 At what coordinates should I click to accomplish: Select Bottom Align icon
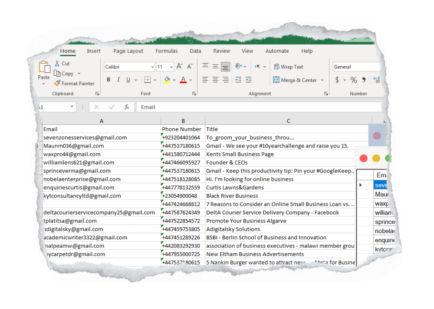coord(226,67)
